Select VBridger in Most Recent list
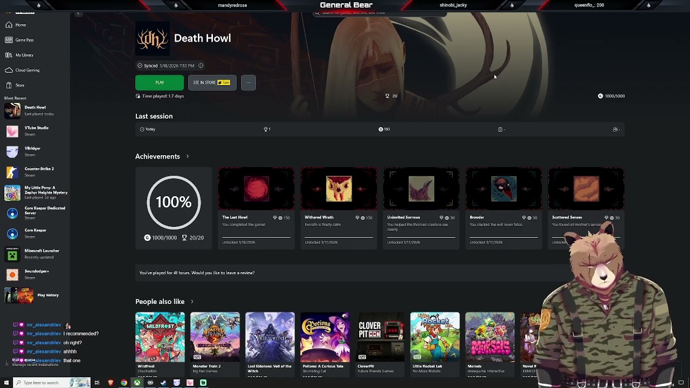This screenshot has width=690, height=388. click(36, 151)
